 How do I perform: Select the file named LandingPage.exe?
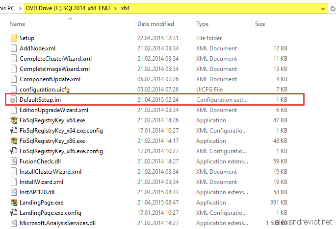coord(42,202)
